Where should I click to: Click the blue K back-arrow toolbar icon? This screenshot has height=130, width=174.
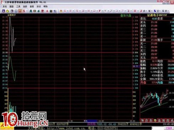point(4,11)
